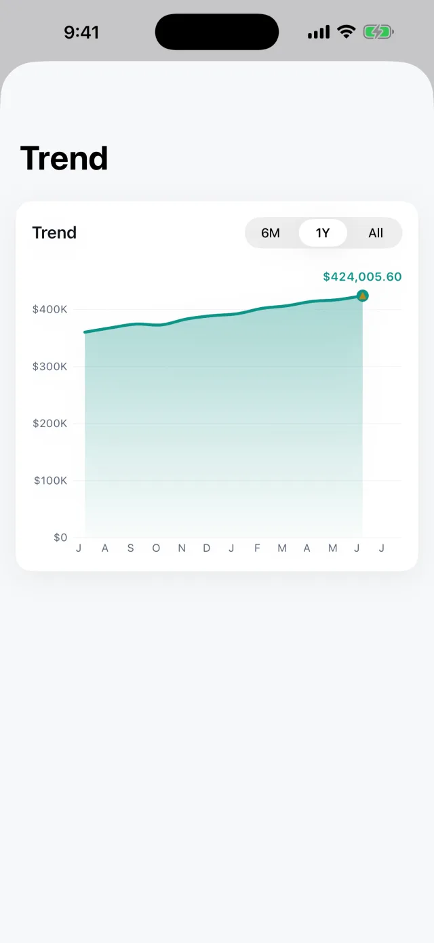
Task: Select the 1Y time range
Action: (x=323, y=233)
